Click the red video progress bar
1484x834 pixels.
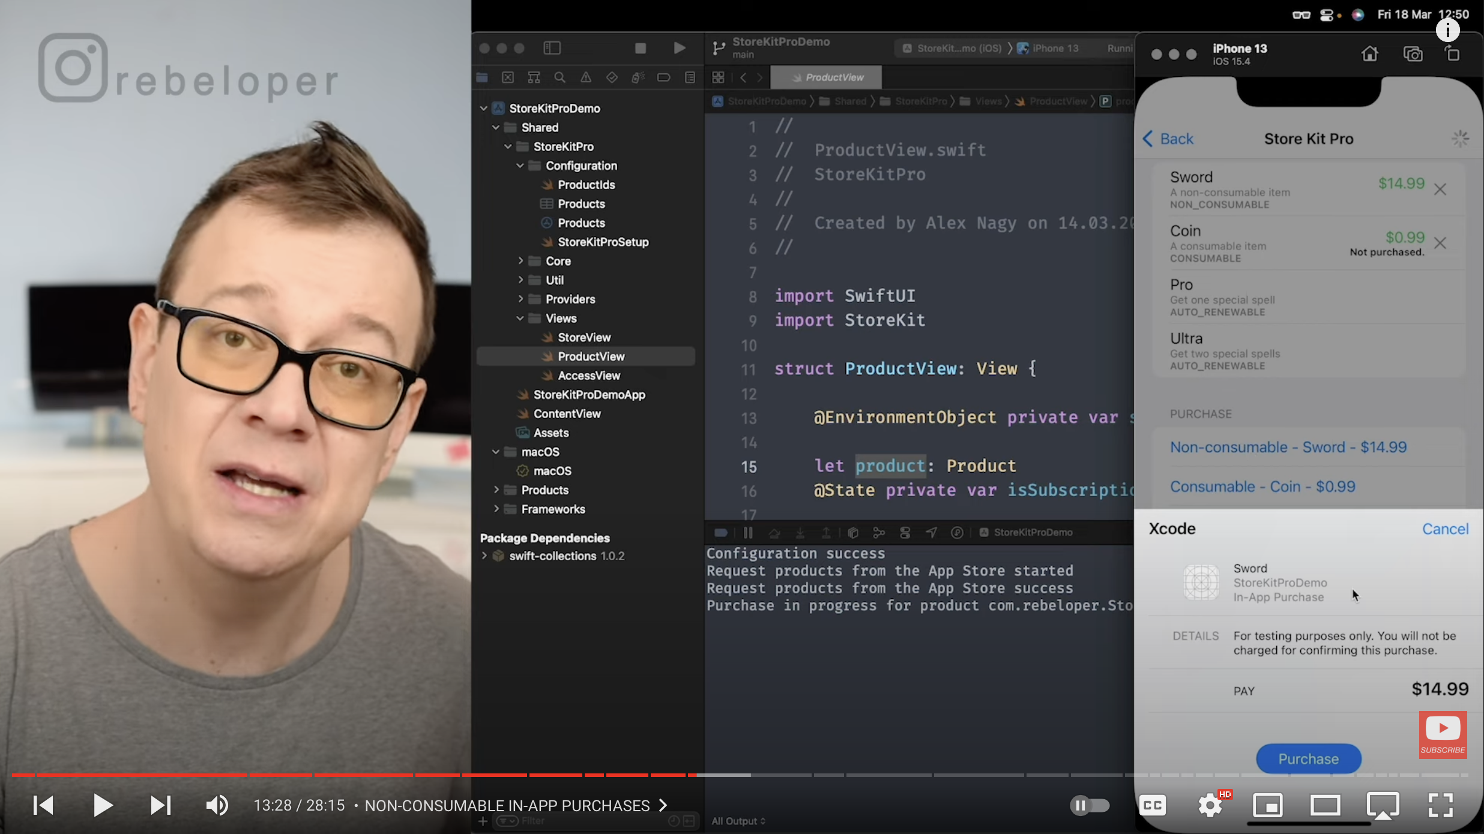360,775
